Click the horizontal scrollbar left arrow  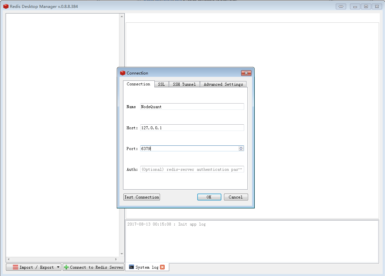tap(9, 259)
